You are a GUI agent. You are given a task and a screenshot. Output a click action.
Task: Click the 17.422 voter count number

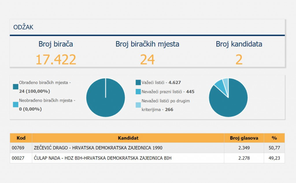[56, 59]
